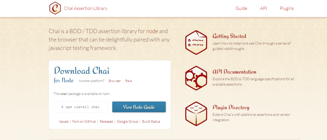Open the Guide menu item
327x140 pixels.
(x=241, y=9)
